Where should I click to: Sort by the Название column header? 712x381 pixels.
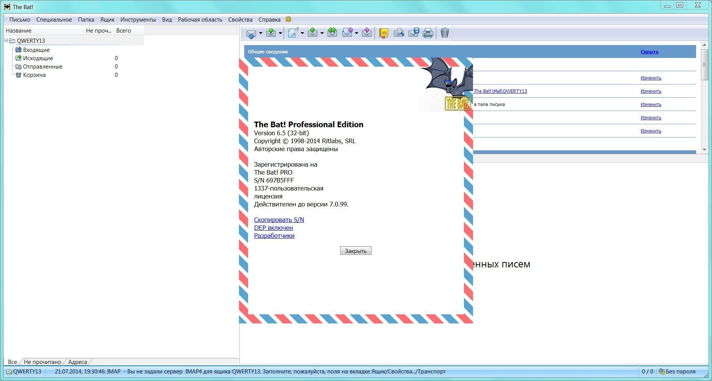point(44,31)
